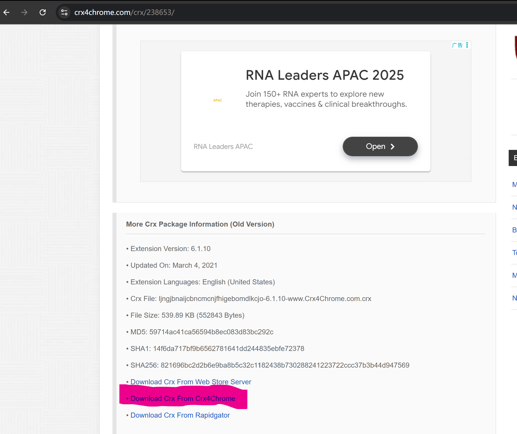
Task: Go back to the previous page
Action: pyautogui.click(x=7, y=12)
